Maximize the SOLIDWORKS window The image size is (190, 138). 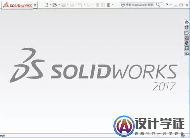(181, 5)
